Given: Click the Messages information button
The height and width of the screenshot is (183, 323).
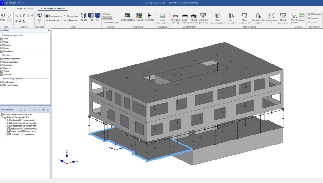Looking at the screenshot, I should click(x=314, y=13).
